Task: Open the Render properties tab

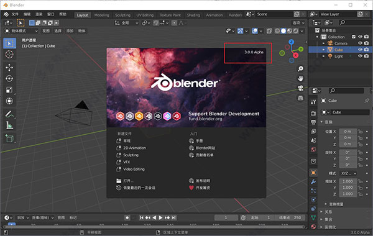Action: pos(313,113)
